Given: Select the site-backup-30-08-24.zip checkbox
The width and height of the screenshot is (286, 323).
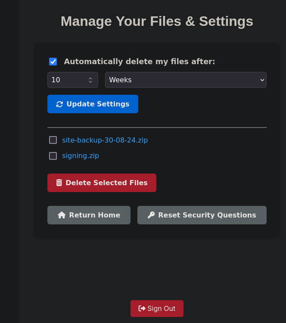Looking at the screenshot, I should tap(53, 140).
